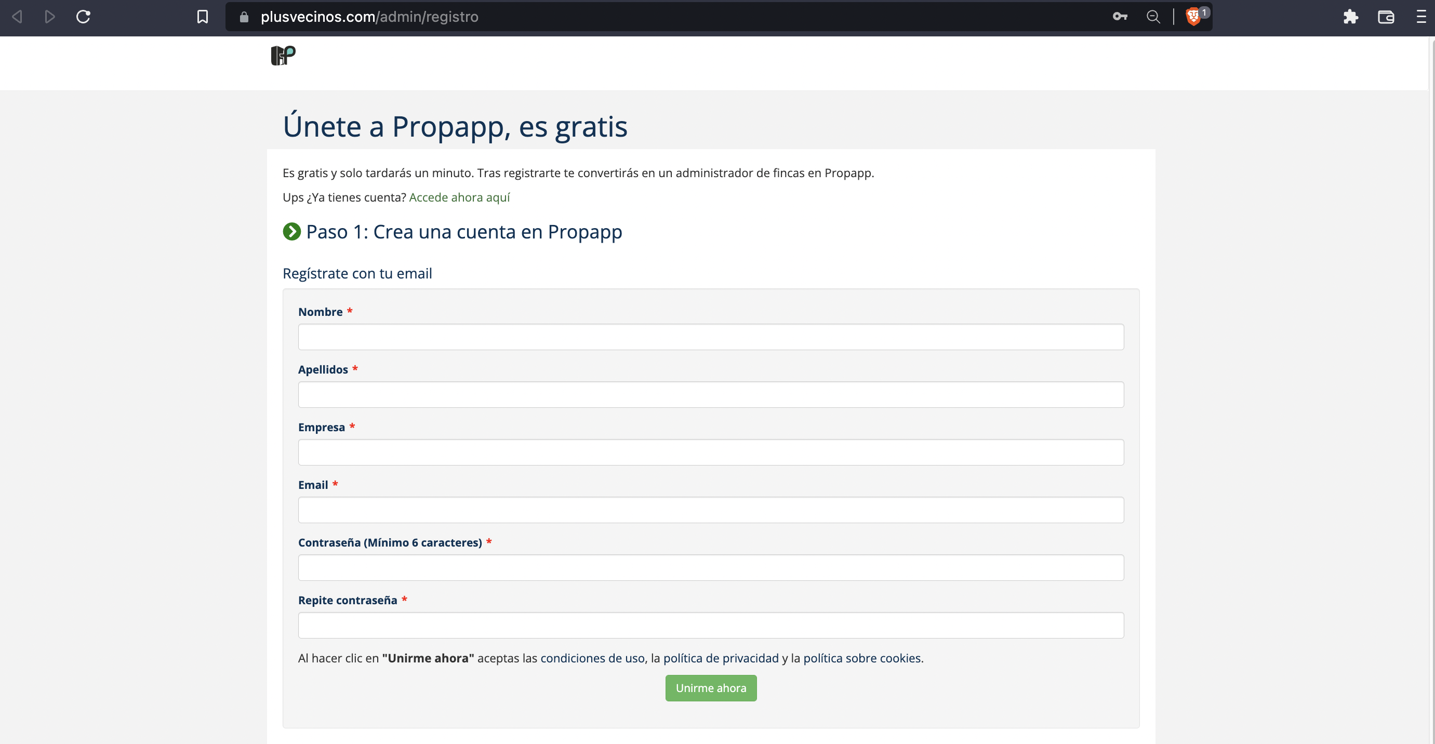Image resolution: width=1435 pixels, height=744 pixels.
Task: Open the Brave wallet icon
Action: (1386, 17)
